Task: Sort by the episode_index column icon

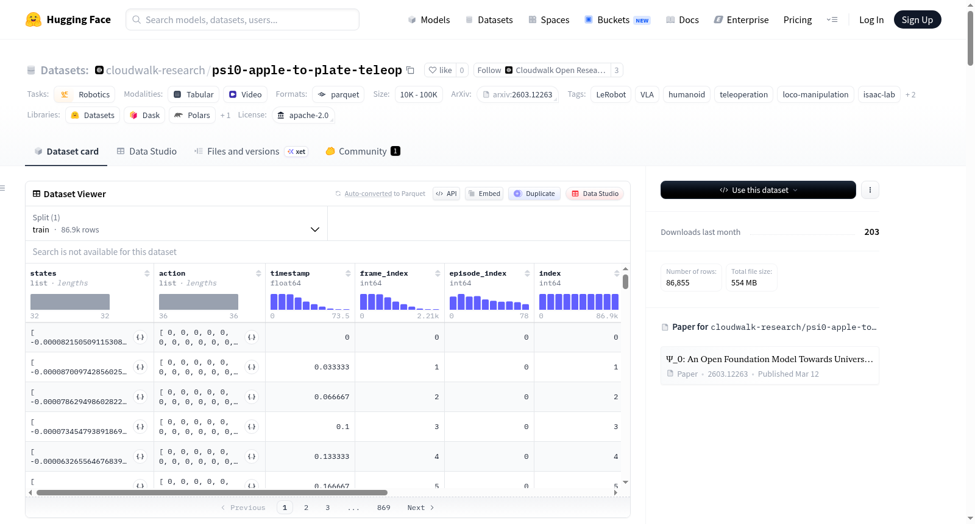Action: [527, 273]
